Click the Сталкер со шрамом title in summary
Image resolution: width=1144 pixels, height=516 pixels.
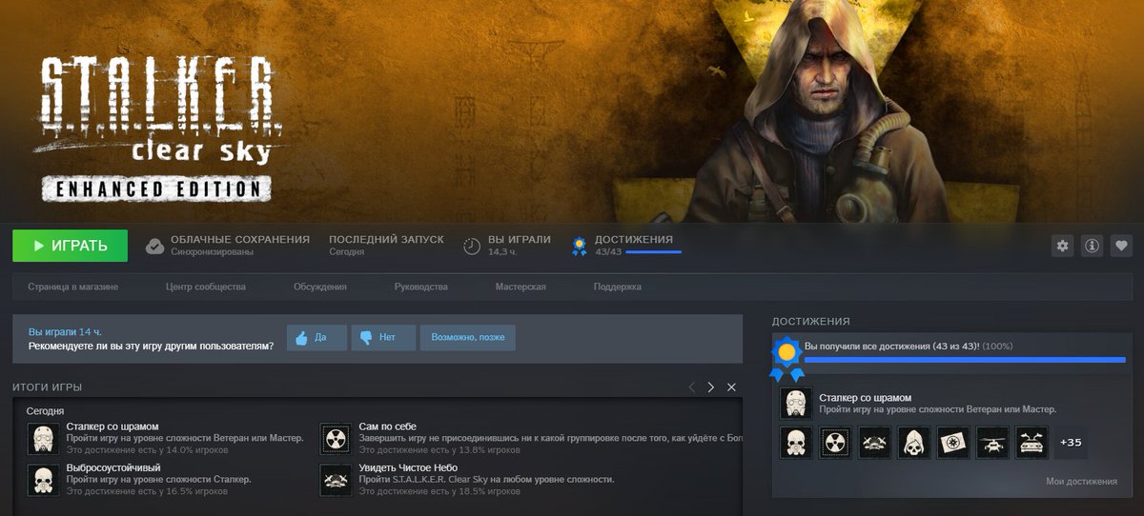pos(112,426)
